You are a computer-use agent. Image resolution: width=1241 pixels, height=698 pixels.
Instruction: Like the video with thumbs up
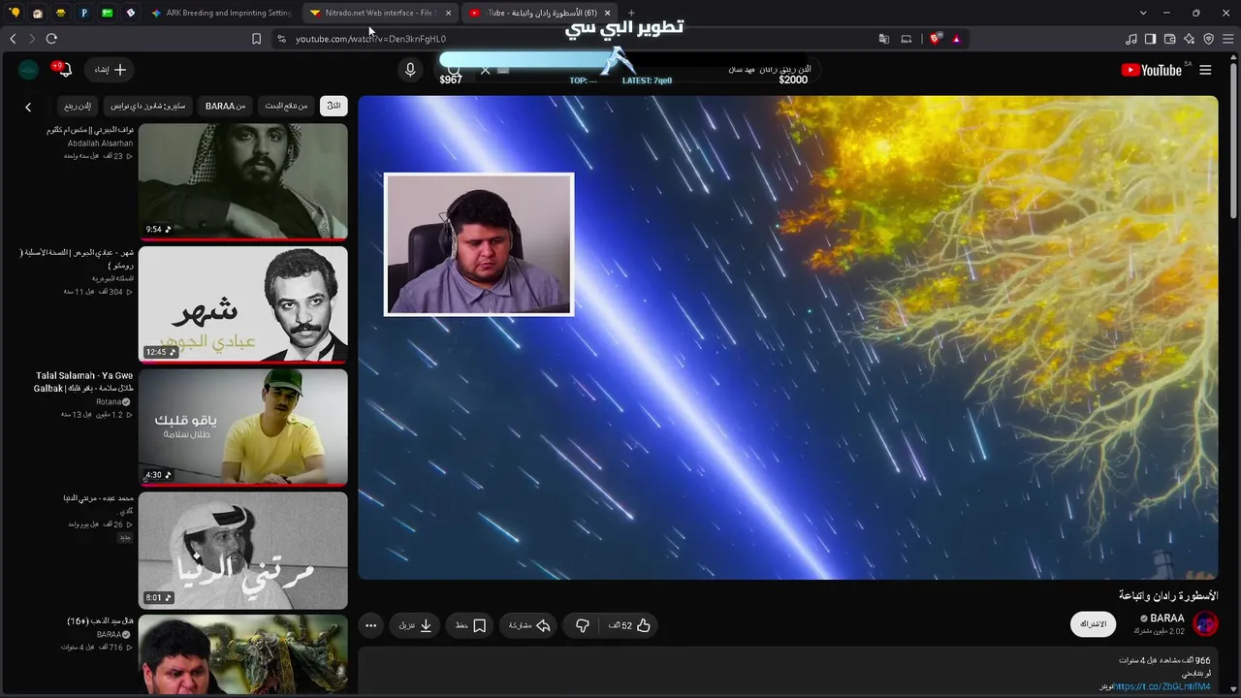click(630, 625)
